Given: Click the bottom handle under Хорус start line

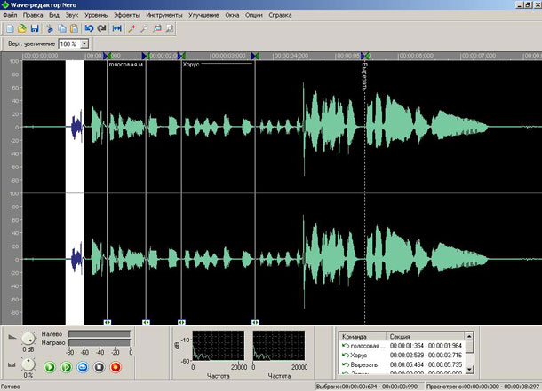Looking at the screenshot, I should [x=181, y=322].
